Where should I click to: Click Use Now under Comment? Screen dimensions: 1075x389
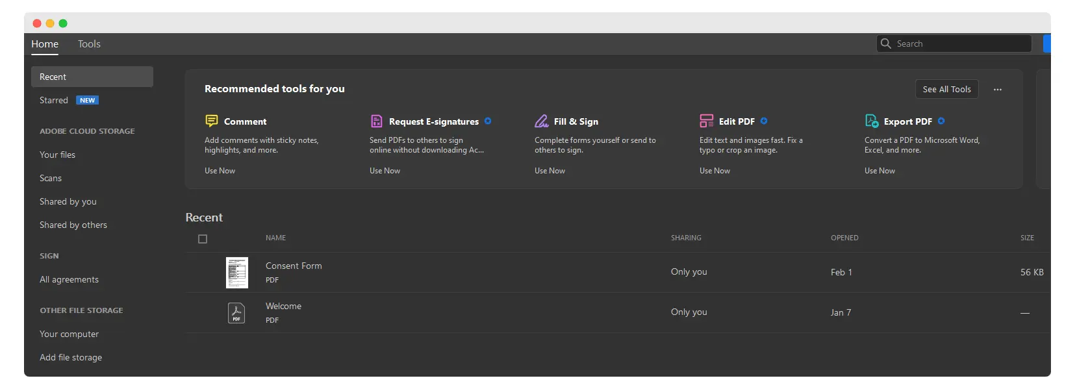[x=220, y=171]
